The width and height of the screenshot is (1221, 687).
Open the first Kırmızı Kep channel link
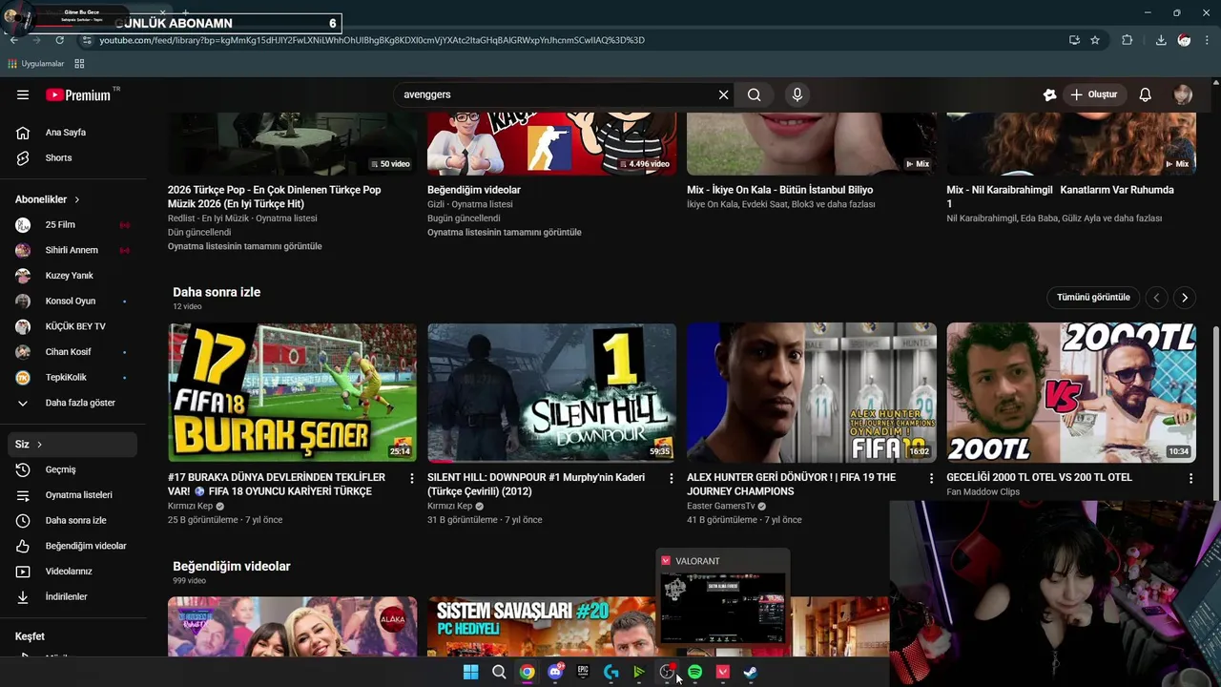click(190, 506)
